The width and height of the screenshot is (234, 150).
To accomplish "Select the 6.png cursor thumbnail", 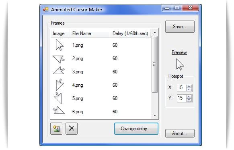I will (59, 110).
